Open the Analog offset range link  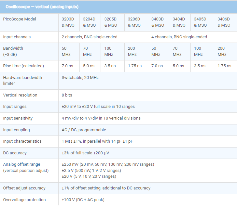pos(21,164)
